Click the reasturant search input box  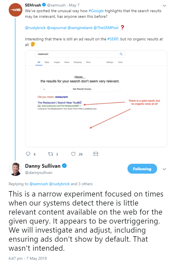[x=71, y=54]
